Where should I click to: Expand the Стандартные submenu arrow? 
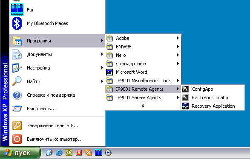point(178,64)
